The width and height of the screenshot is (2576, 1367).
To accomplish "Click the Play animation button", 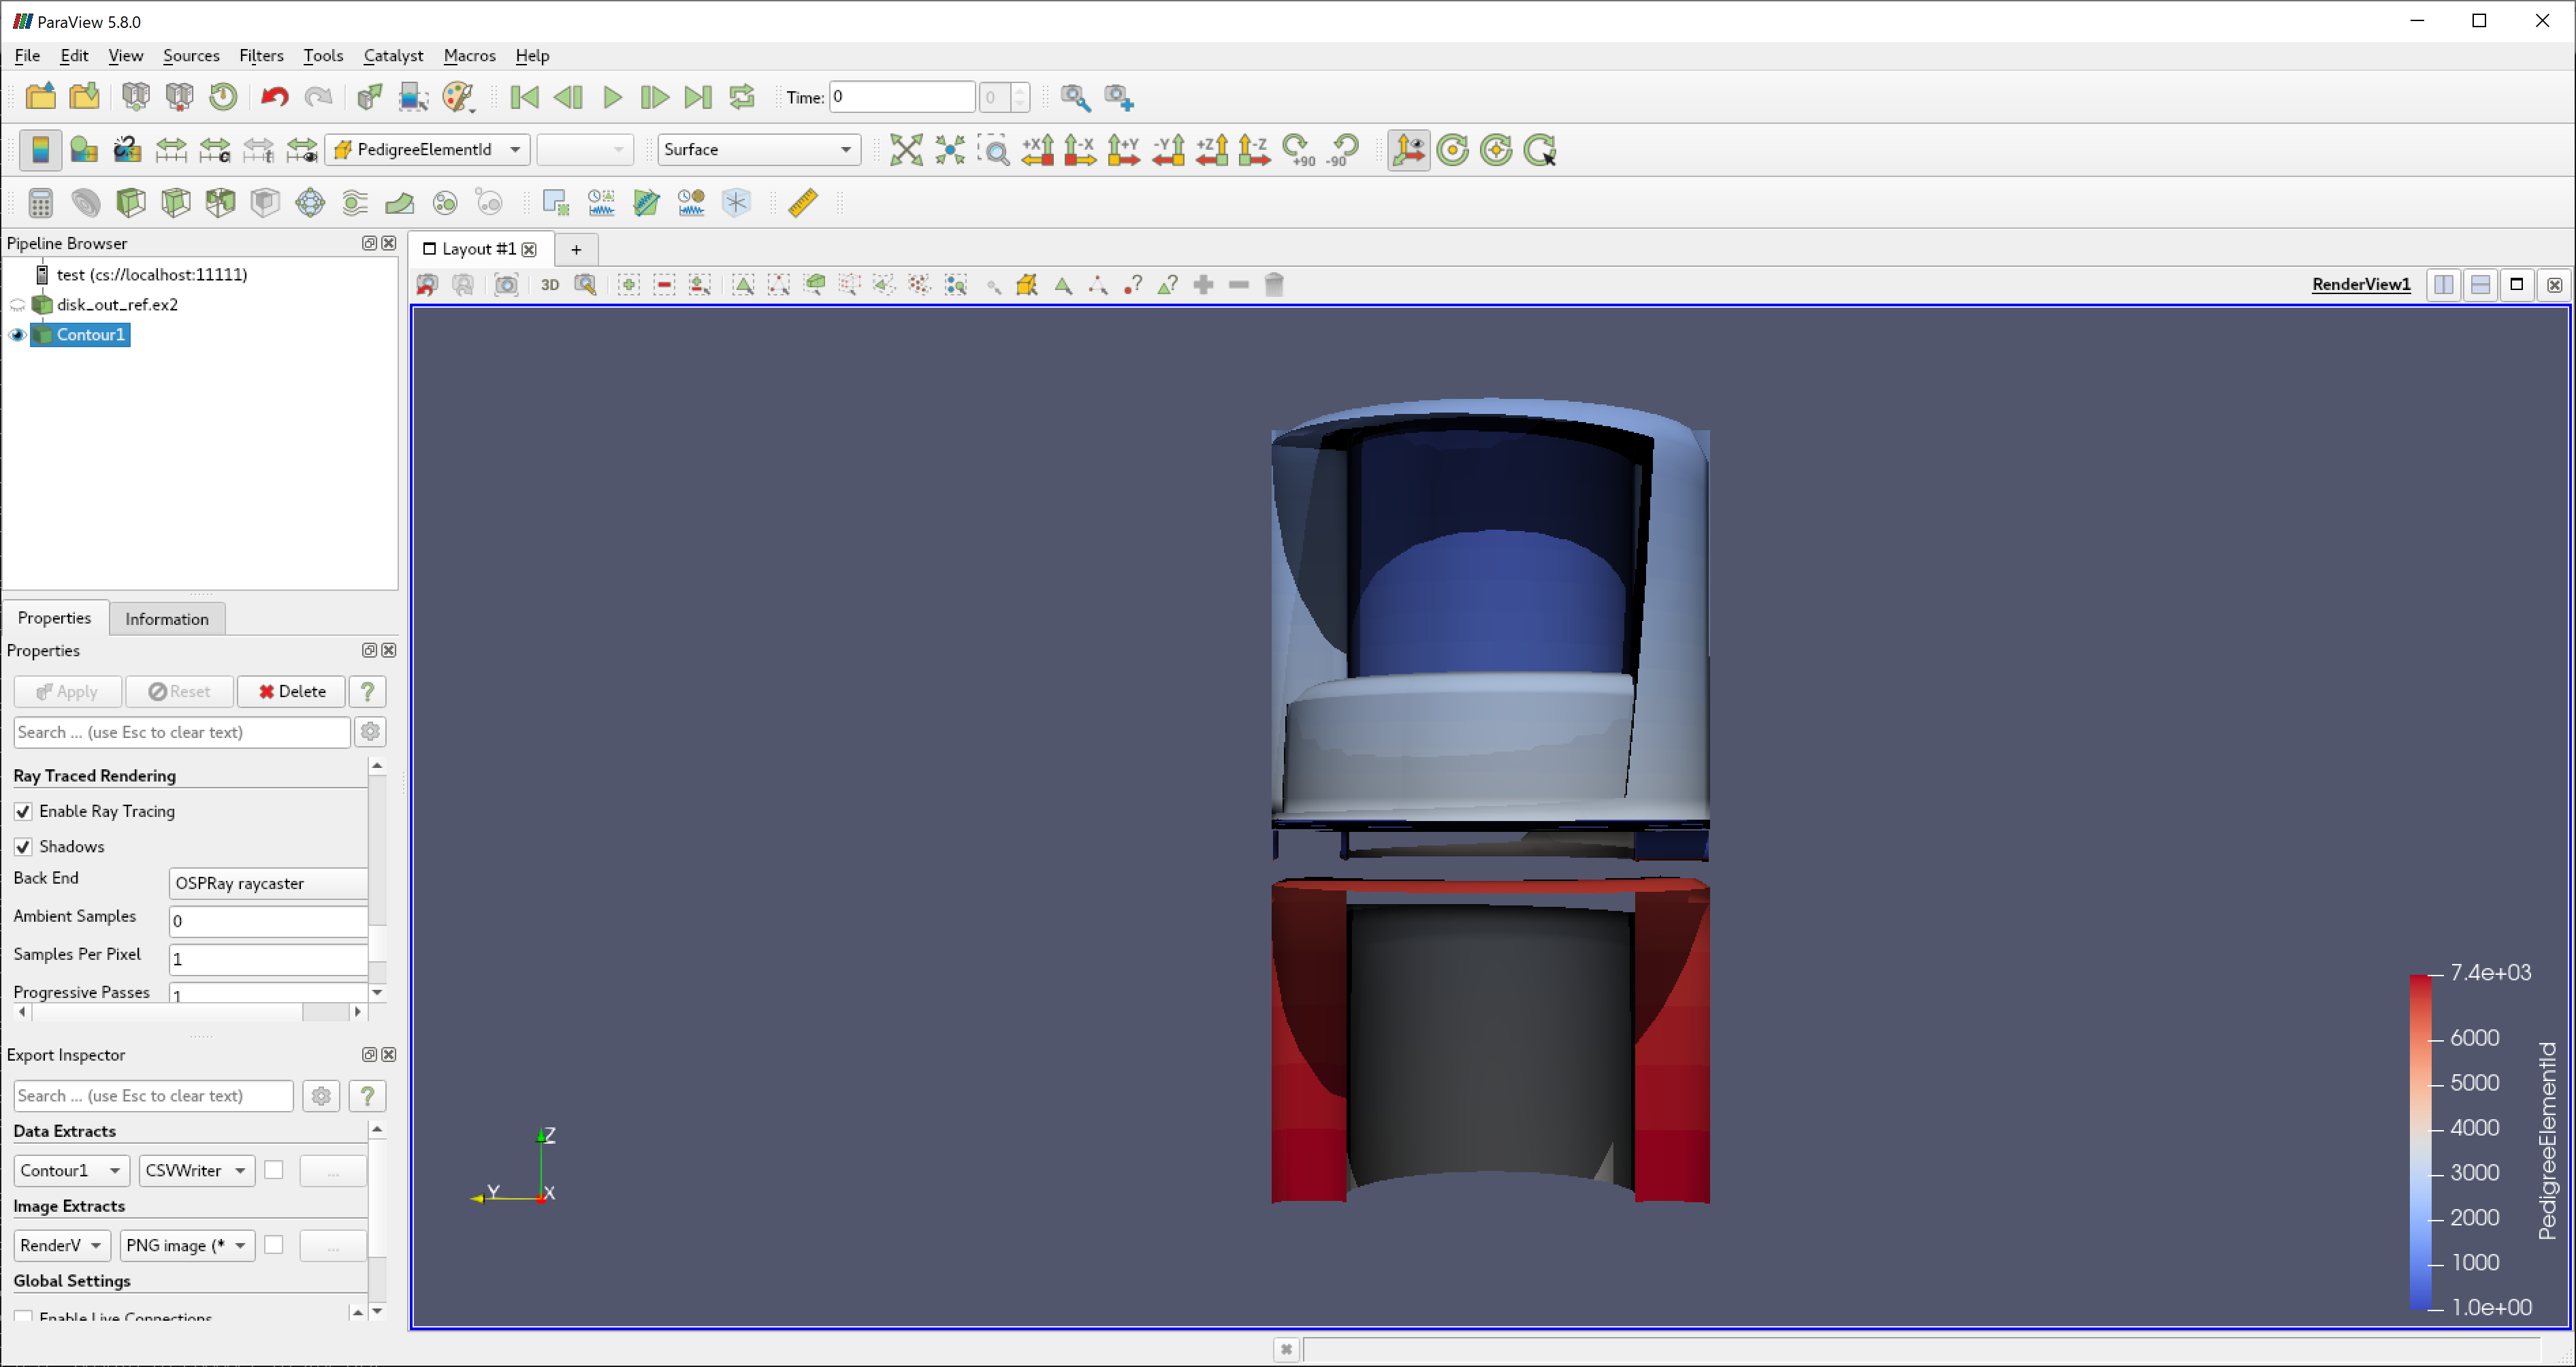I will [x=612, y=97].
